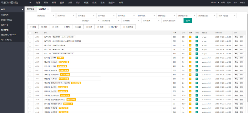Click the 前台 link in top bar
Viewport: 248px width, 113px height.
tap(235, 2)
